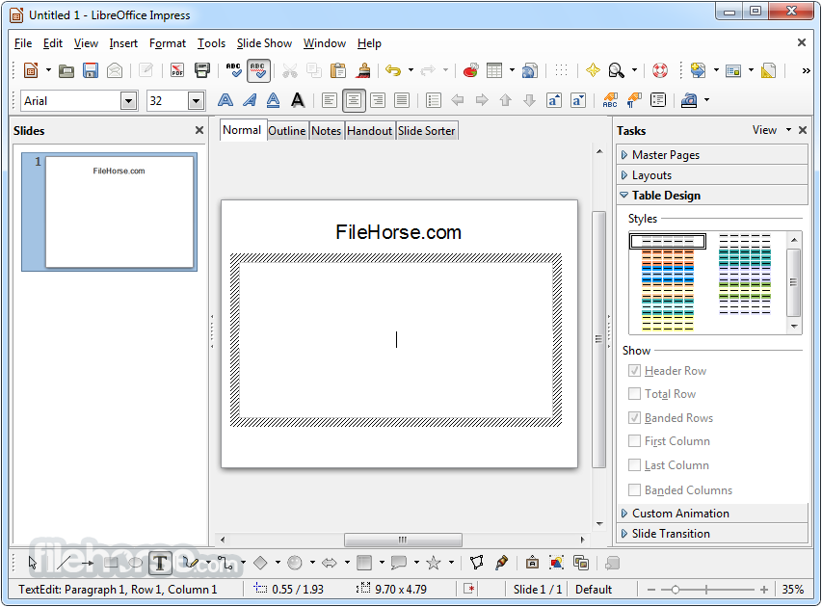The height and width of the screenshot is (607, 822).
Task: Toggle bullets on/off icon
Action: 433,100
